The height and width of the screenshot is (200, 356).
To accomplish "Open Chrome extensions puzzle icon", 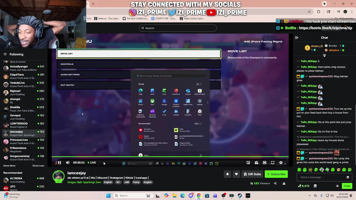I will click(x=319, y=12).
